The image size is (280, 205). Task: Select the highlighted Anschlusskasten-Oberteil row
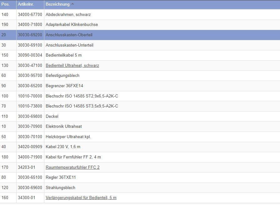coord(69,35)
